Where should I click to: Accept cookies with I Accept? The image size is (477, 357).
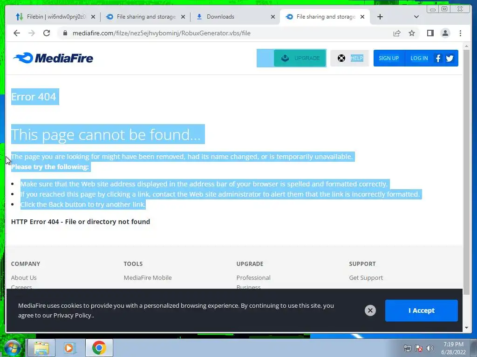421,310
